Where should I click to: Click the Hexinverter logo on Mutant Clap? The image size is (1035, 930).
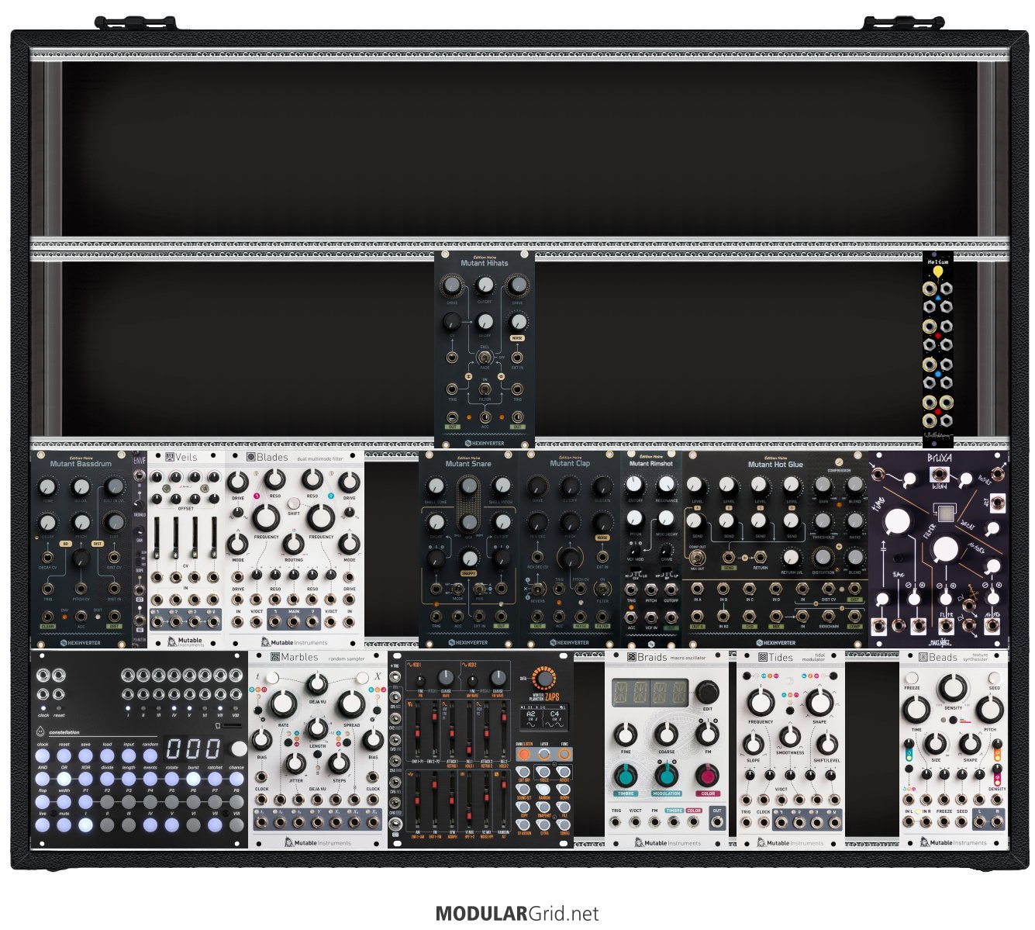click(x=568, y=642)
